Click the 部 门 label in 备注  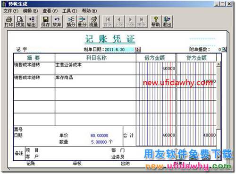point(118,150)
